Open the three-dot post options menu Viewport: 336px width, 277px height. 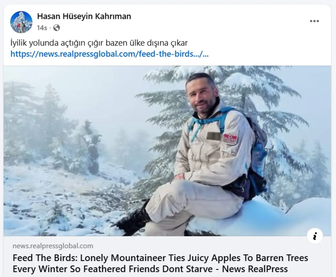314,21
